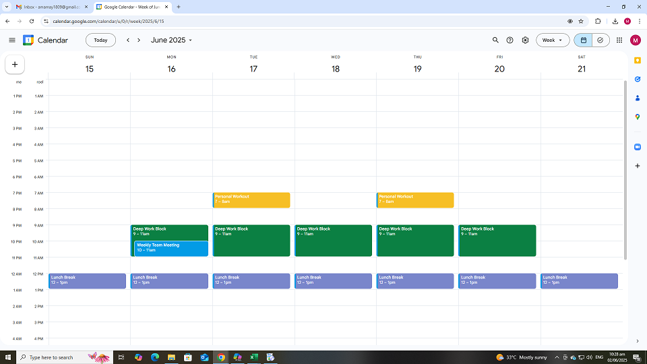Open Contacts in side panel

[x=638, y=98]
